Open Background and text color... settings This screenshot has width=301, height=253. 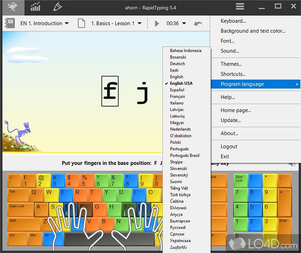253,31
